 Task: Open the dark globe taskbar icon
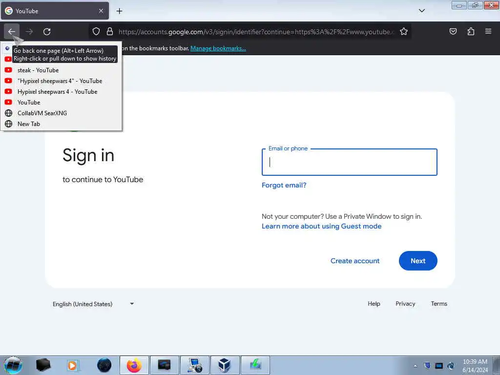104,365
